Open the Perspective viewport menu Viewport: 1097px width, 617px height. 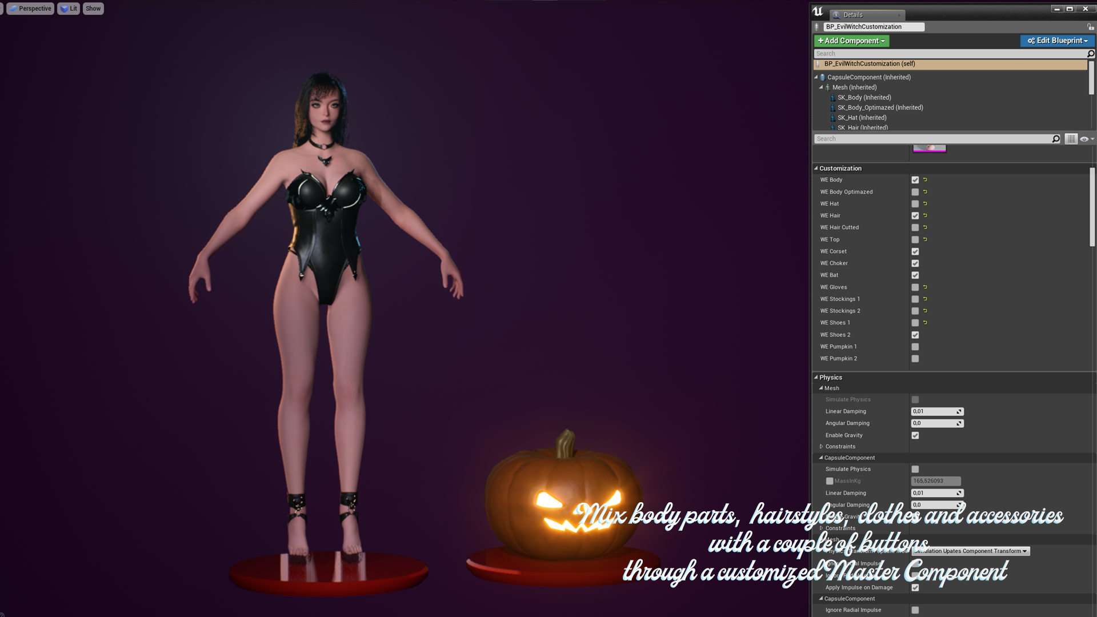click(30, 9)
